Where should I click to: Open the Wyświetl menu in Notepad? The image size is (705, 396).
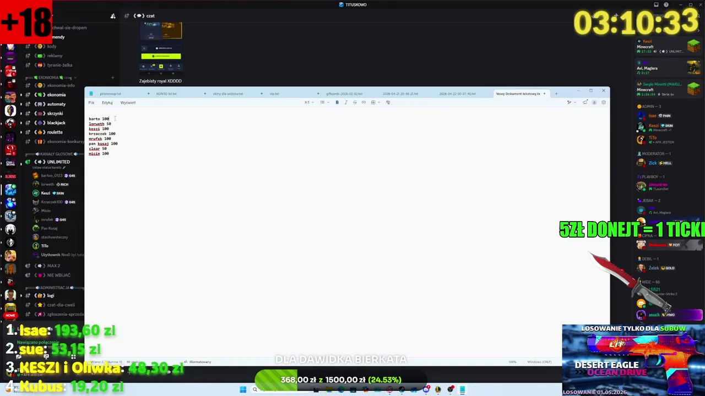click(128, 103)
